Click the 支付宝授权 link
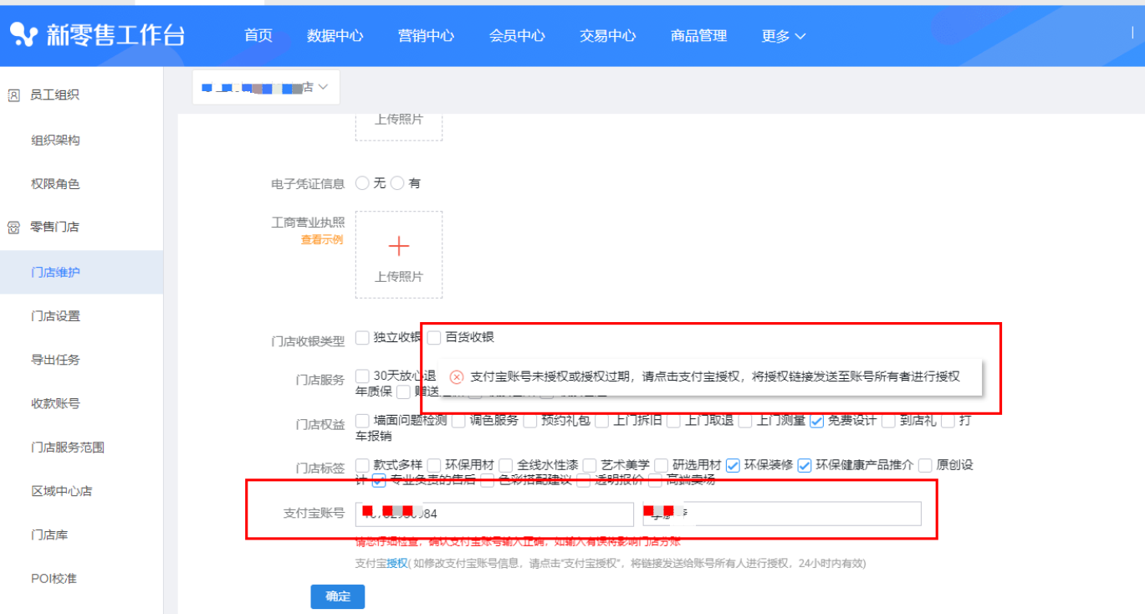 396,564
